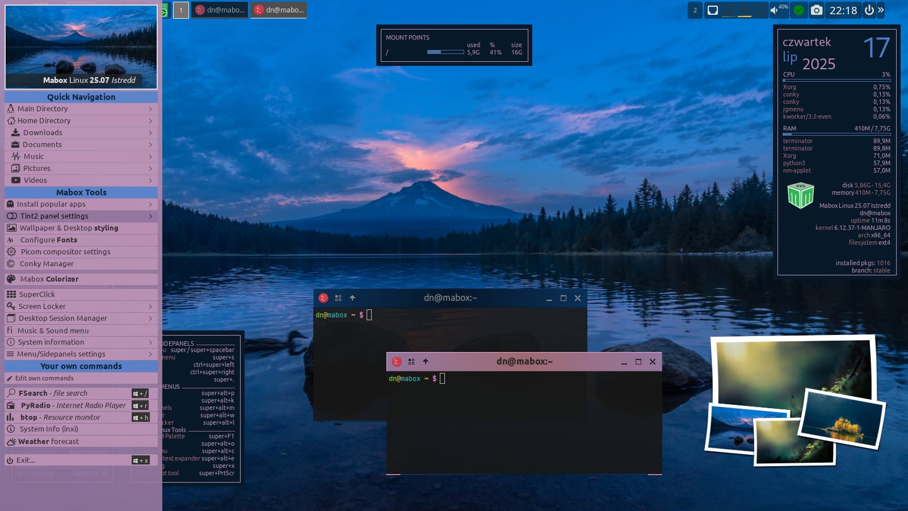Switch to workspace 1 in the panel
This screenshot has width=908, height=511.
click(x=181, y=10)
